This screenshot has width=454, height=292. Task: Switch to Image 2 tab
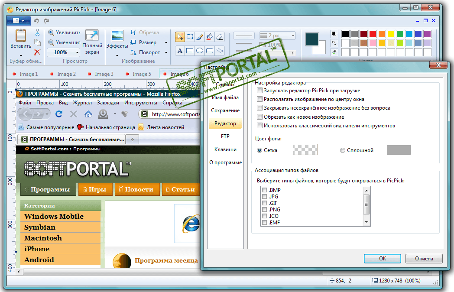(63, 74)
